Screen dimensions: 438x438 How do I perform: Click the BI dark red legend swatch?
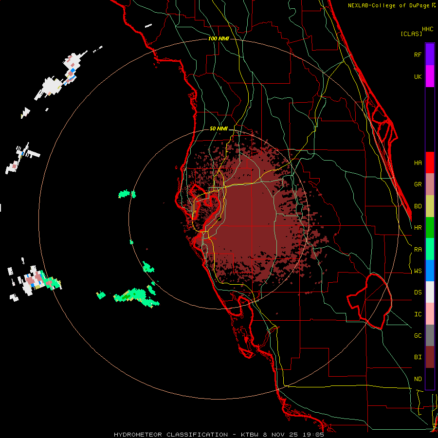tap(430, 357)
